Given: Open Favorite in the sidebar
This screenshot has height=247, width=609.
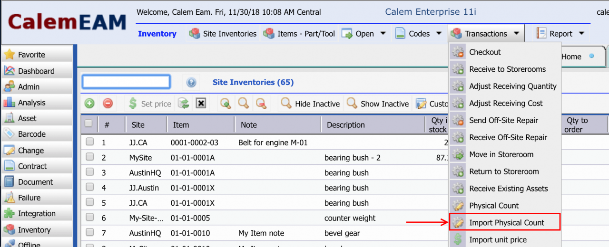Looking at the screenshot, I should coord(37,55).
